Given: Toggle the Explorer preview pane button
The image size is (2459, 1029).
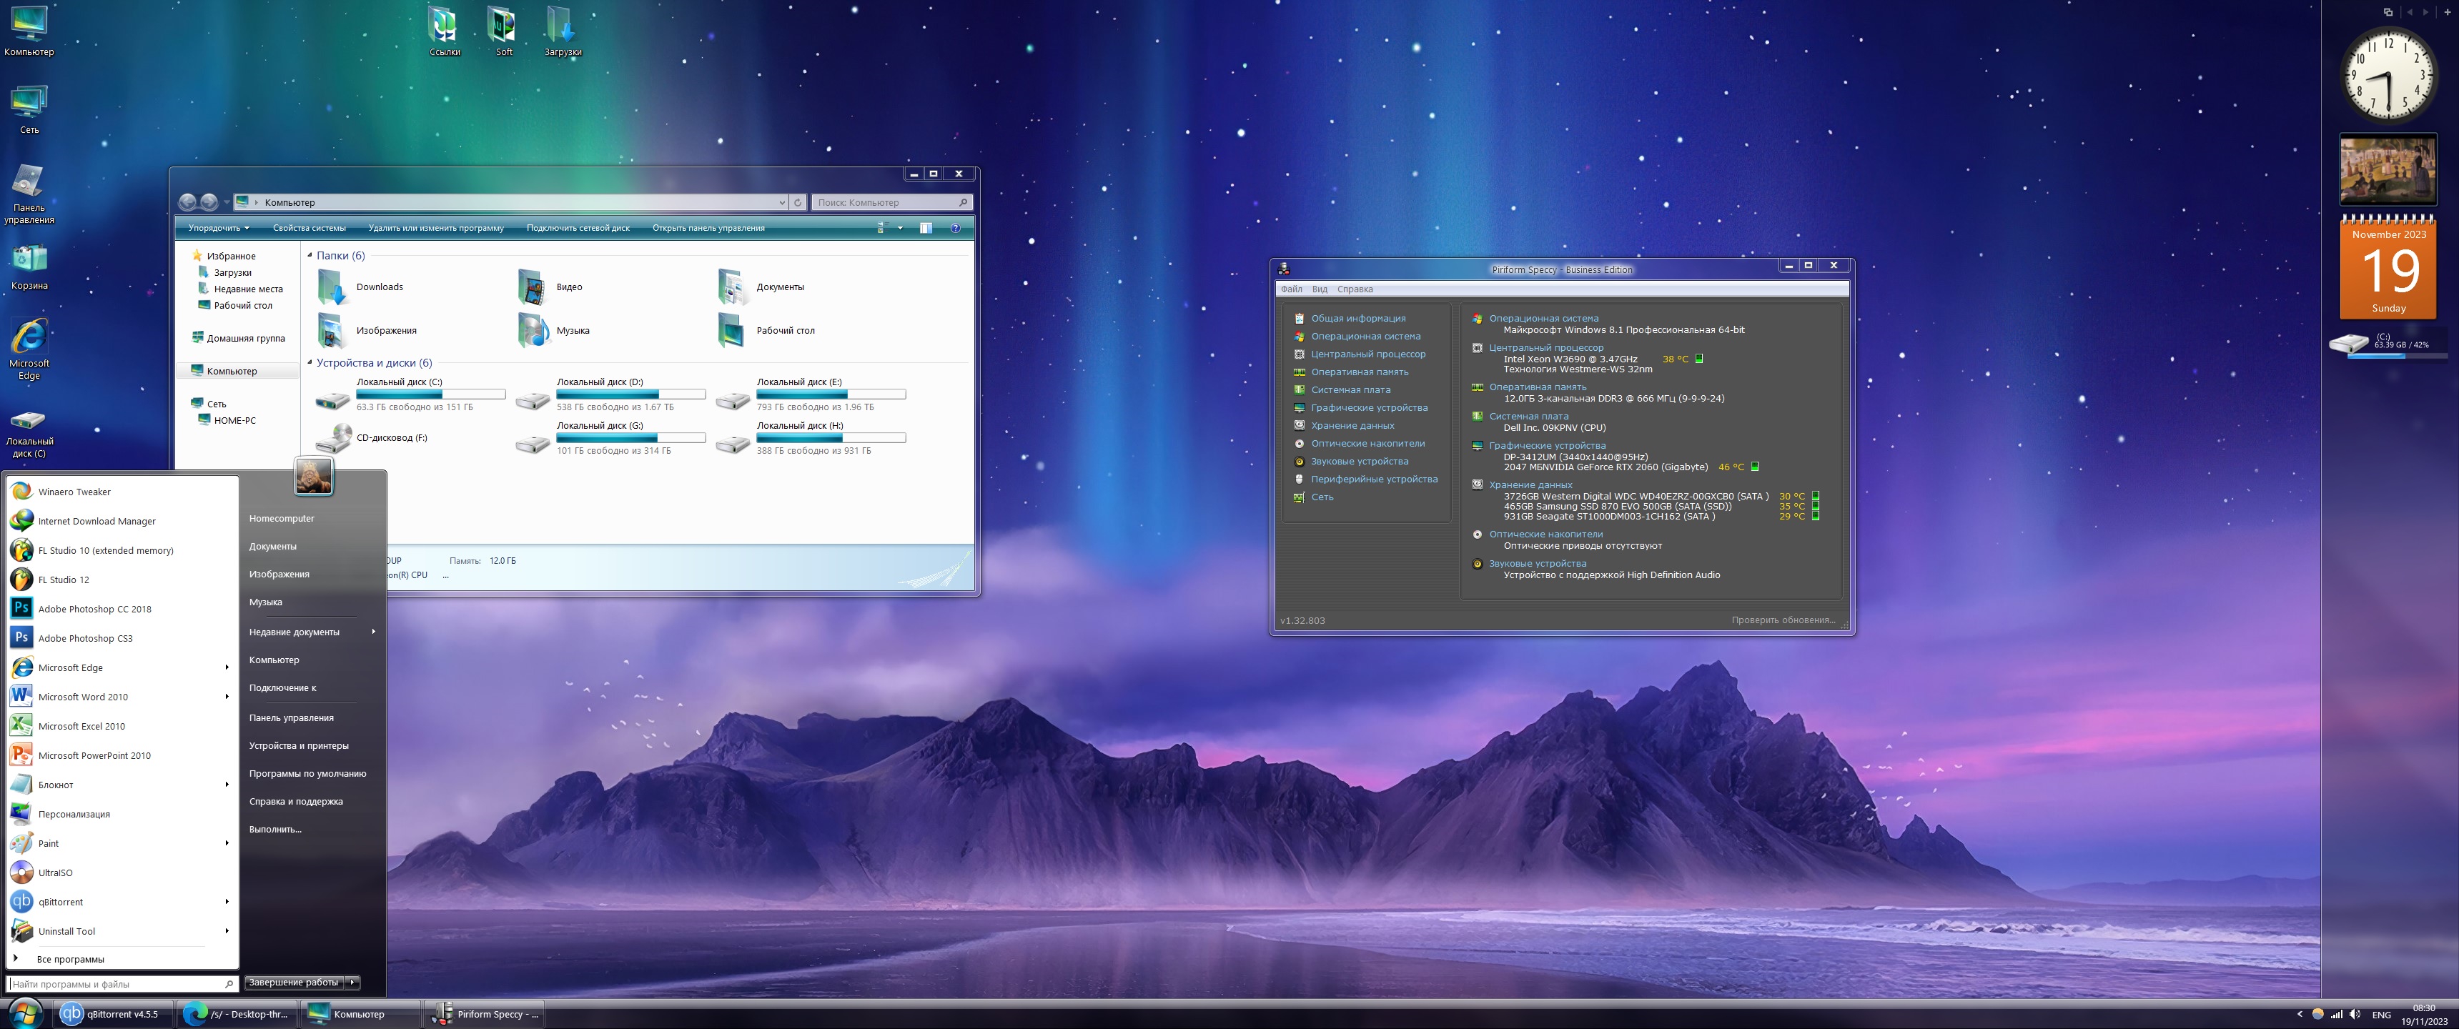Looking at the screenshot, I should point(925,228).
